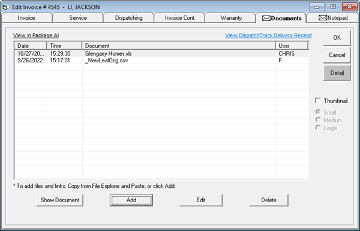The image size is (360, 231).
Task: Click the application icon in title bar
Action: [5, 7]
